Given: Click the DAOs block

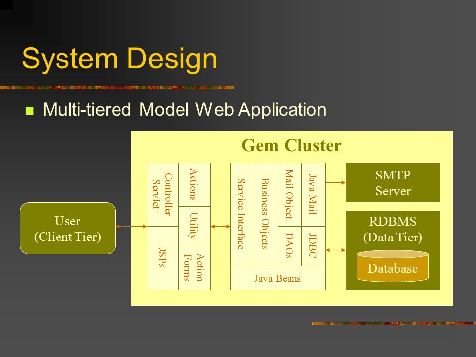Looking at the screenshot, I should pos(290,246).
